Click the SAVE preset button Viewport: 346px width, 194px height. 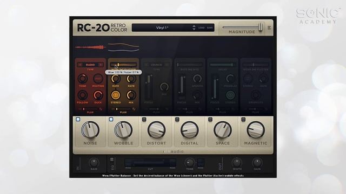tap(210, 27)
